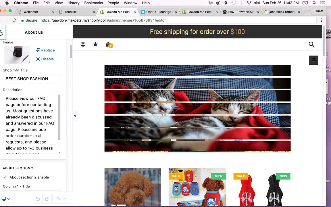331x207 pixels.
Task: Open Spotlight search in menu bar
Action: (x=314, y=3)
